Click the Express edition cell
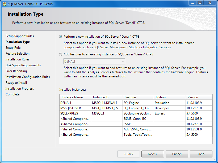Screen dimensions: 218x163 pyautogui.click(x=170, y=113)
